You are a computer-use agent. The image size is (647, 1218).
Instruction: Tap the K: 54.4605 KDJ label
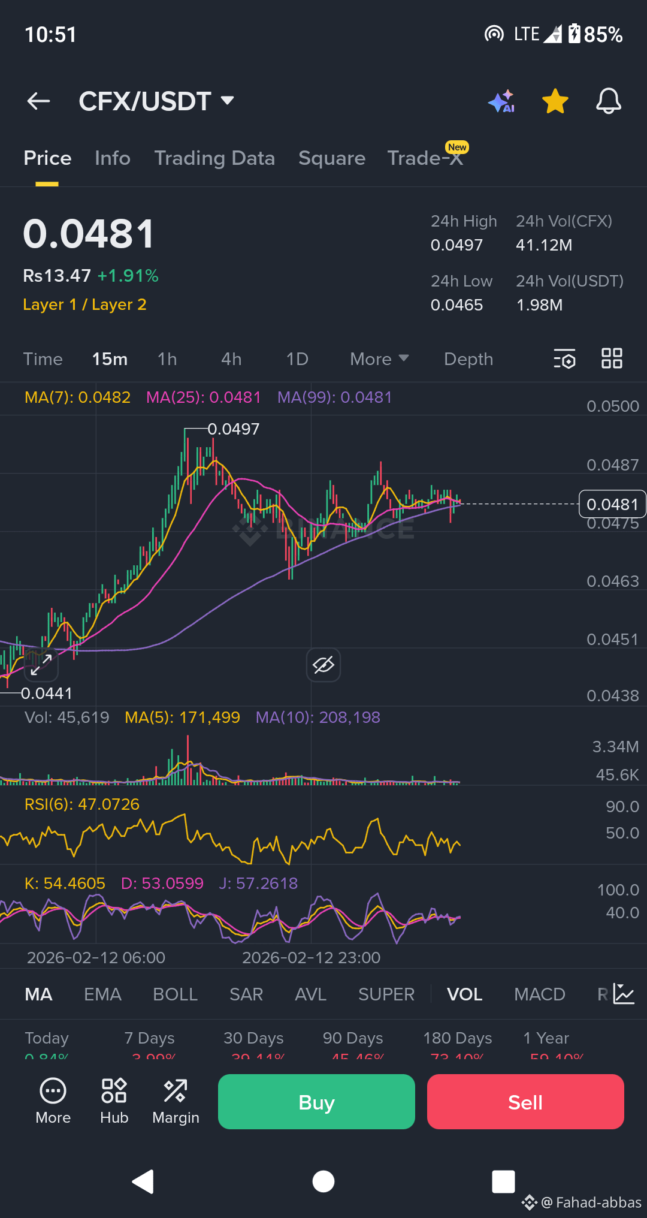click(x=65, y=884)
